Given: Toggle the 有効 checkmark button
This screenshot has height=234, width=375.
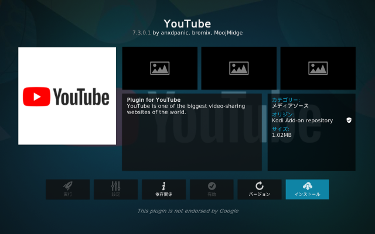Looking at the screenshot, I should (212, 189).
